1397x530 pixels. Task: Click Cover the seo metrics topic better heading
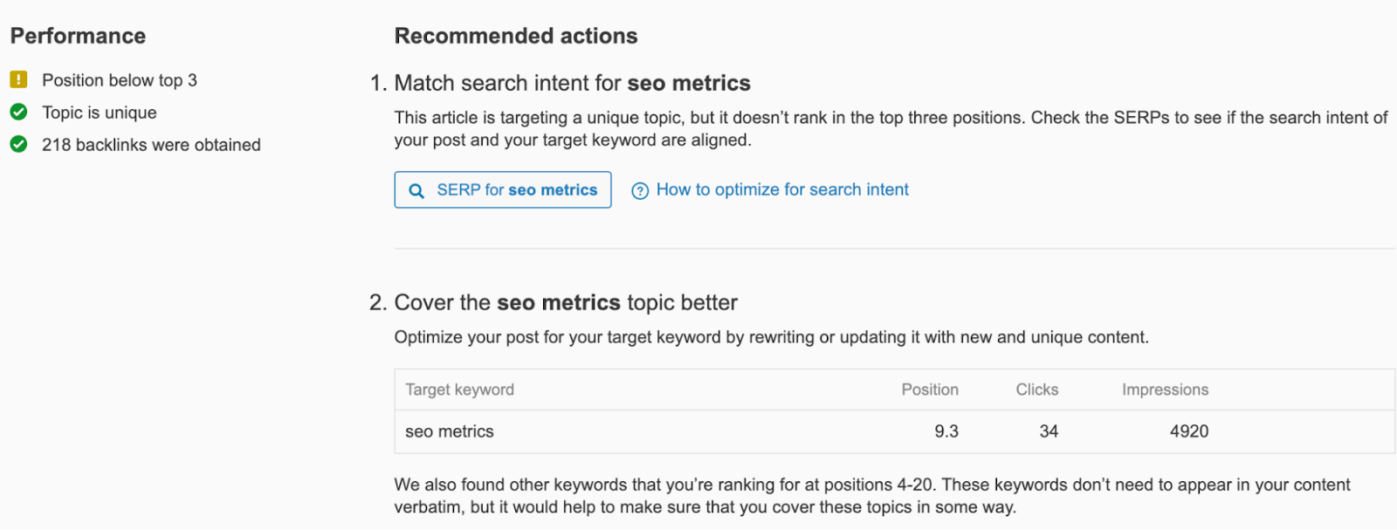pos(566,302)
